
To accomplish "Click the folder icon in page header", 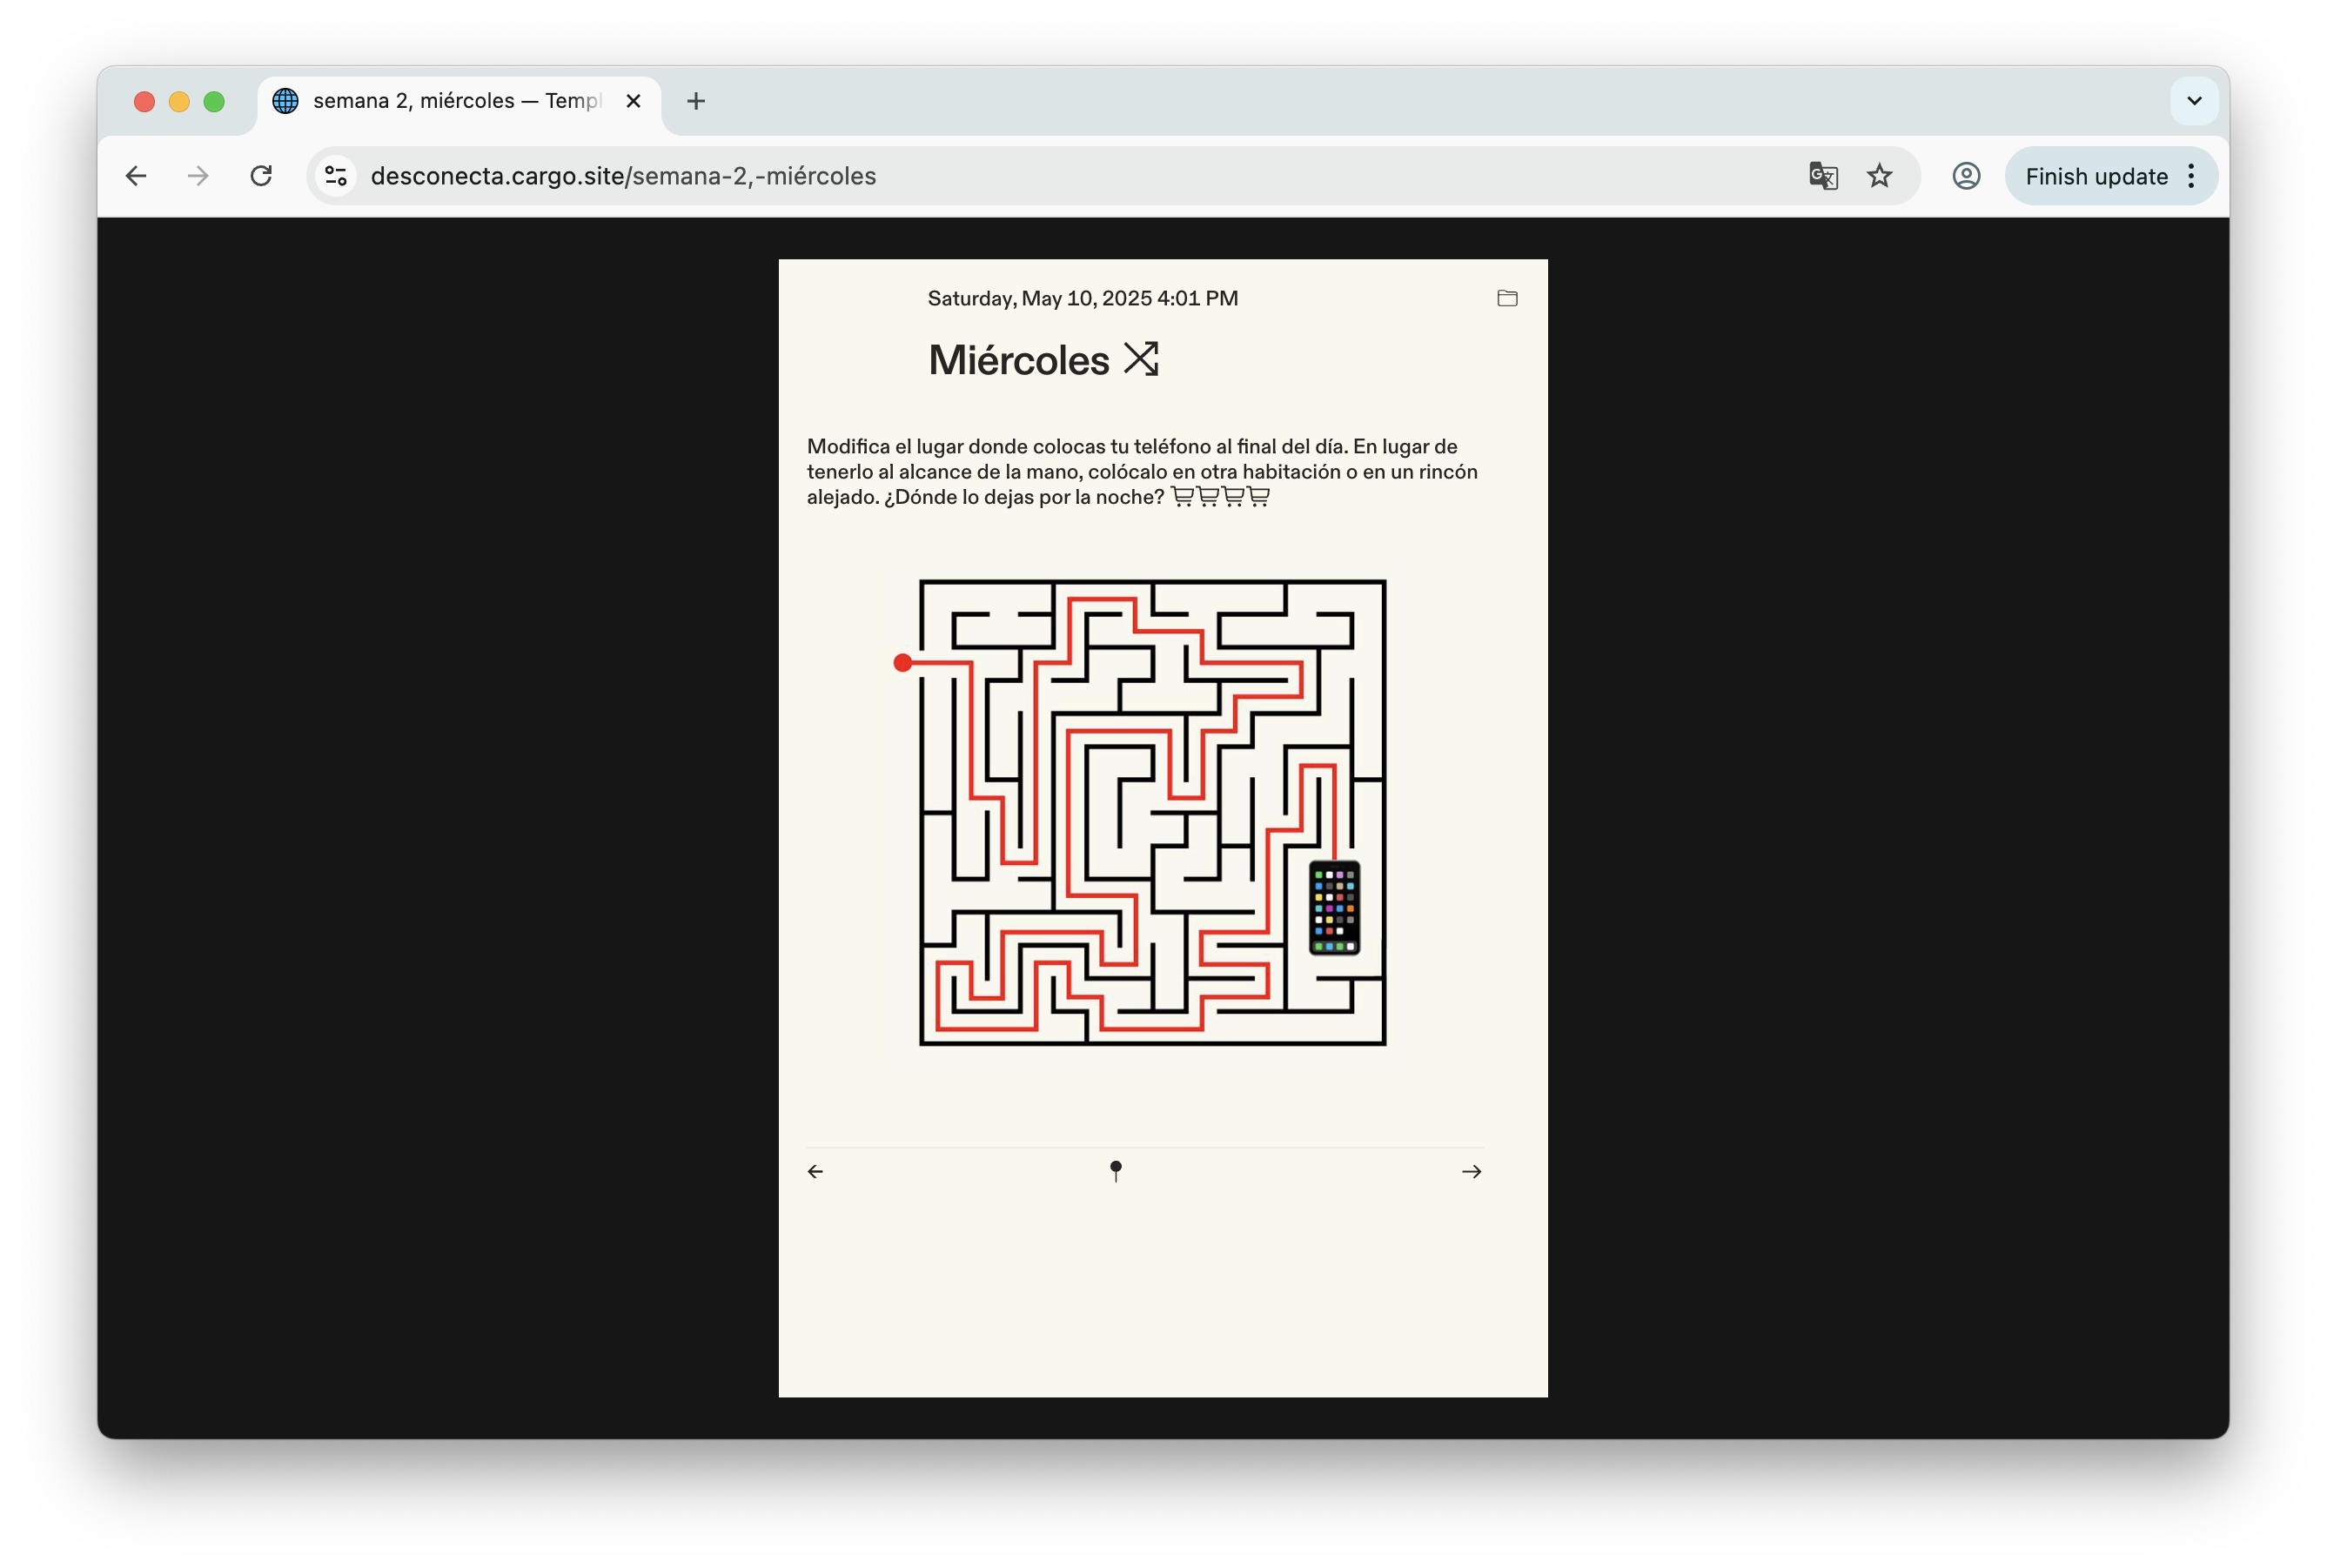I will [1507, 298].
